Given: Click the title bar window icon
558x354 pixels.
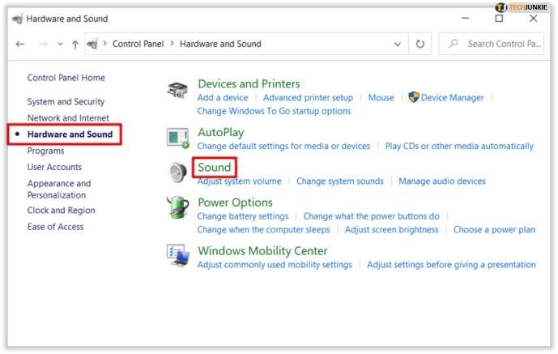Looking at the screenshot, I should point(18,19).
